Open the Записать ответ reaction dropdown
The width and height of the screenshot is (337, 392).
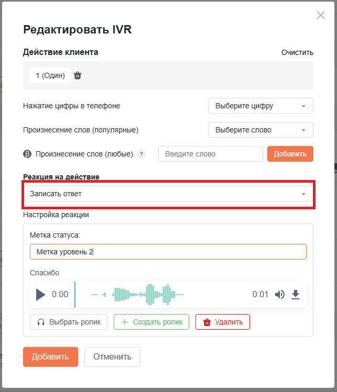[168, 194]
